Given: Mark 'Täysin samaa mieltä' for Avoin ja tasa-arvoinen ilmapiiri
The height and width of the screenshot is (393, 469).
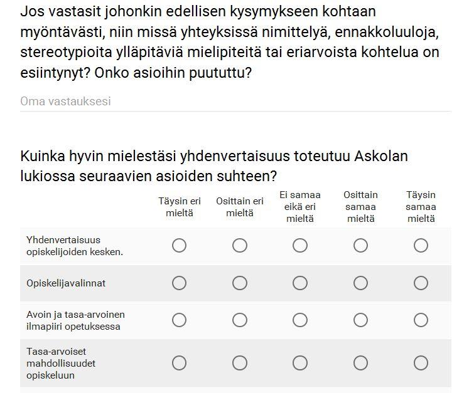Looking at the screenshot, I should (x=421, y=320).
